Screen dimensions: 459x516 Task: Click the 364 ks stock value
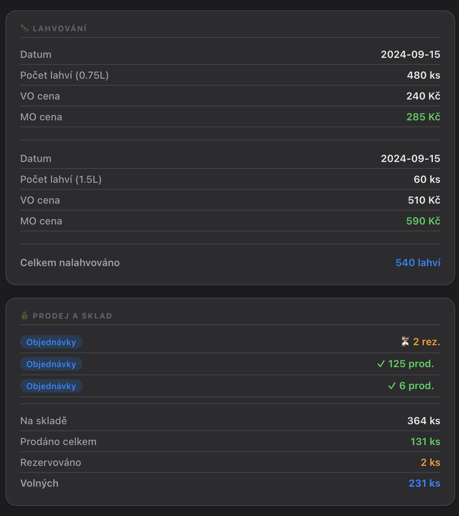[x=424, y=421]
